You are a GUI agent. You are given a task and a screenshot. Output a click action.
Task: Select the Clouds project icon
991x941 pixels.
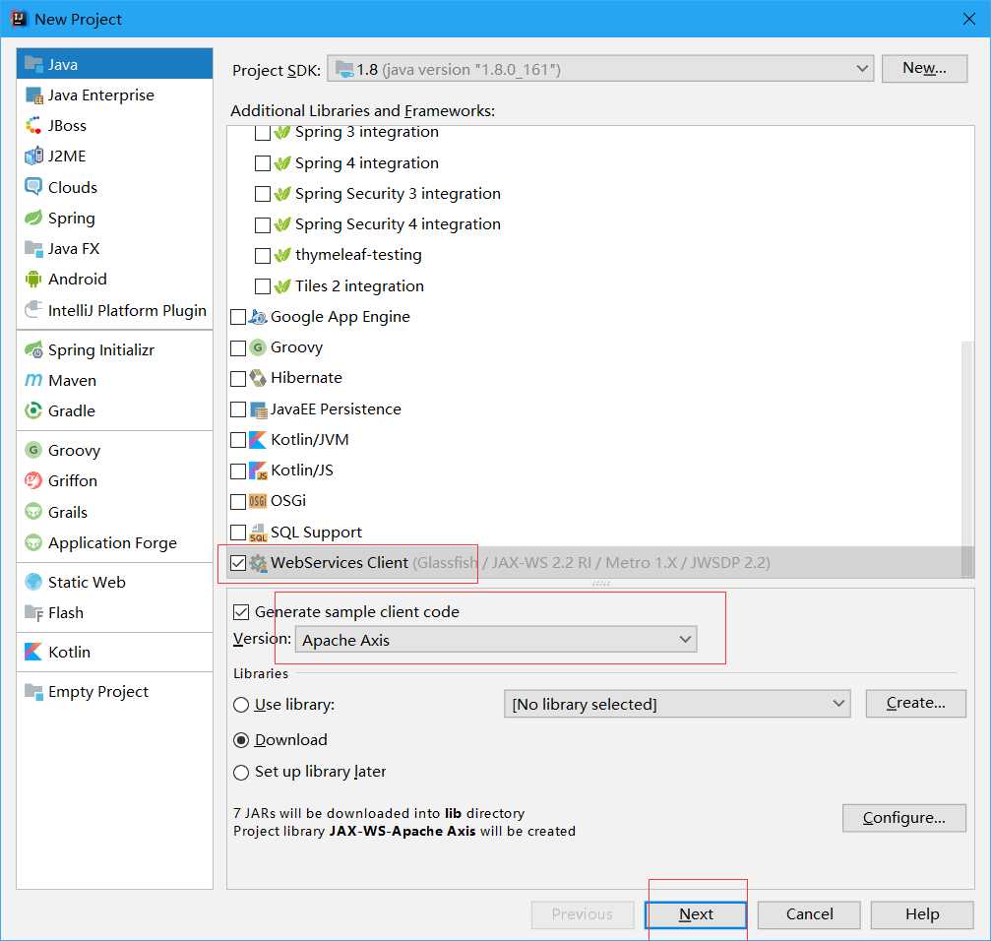tap(33, 187)
